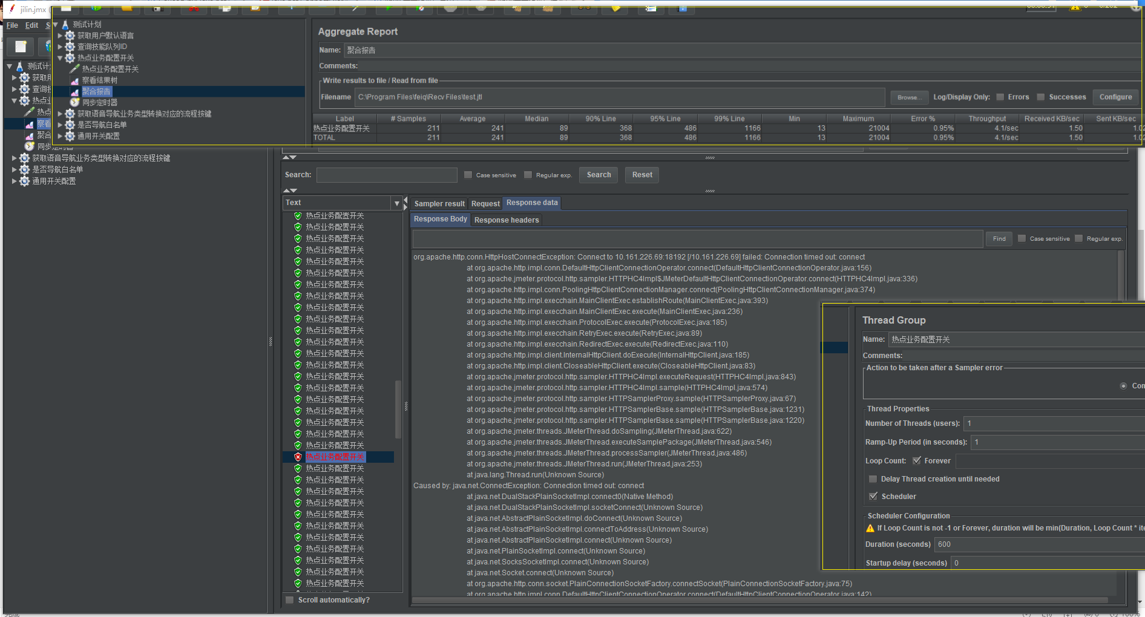The width and height of the screenshot is (1145, 617).
Task: Click the gear icon of 通用开关配置 in left tree
Action: (25, 181)
